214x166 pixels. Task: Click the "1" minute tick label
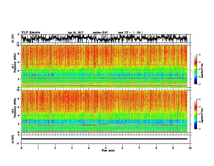[38, 148]
